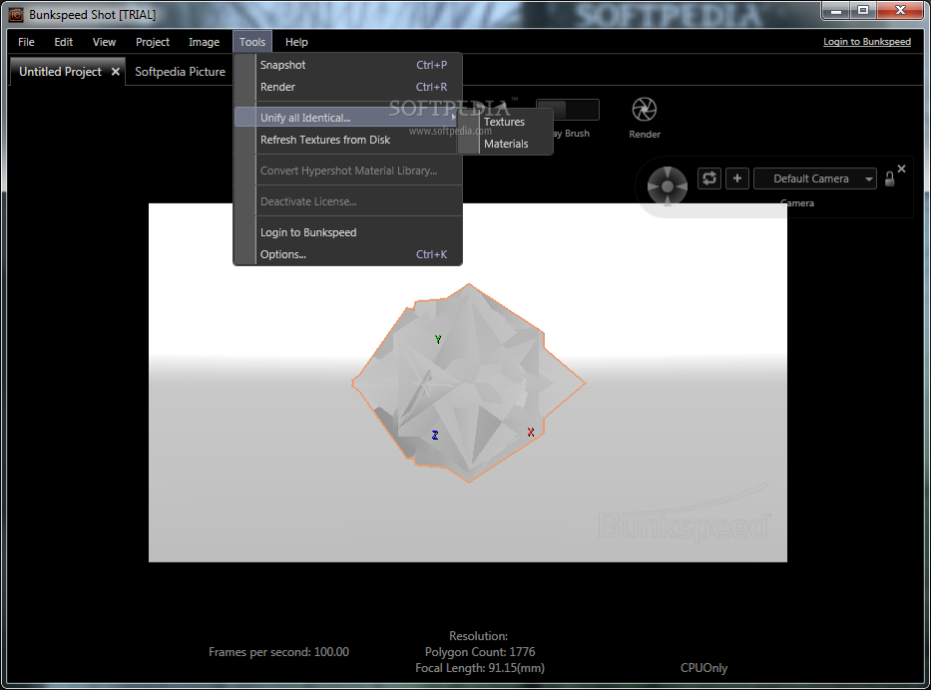The height and width of the screenshot is (690, 931).
Task: Switch to Softpedia Picture tab
Action: [x=180, y=71]
